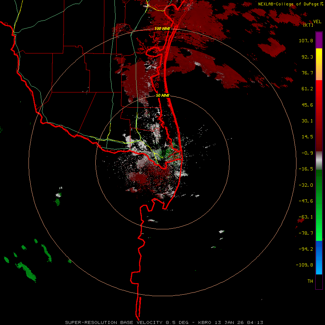Click the 107.8 velocity scale value

(x=306, y=40)
